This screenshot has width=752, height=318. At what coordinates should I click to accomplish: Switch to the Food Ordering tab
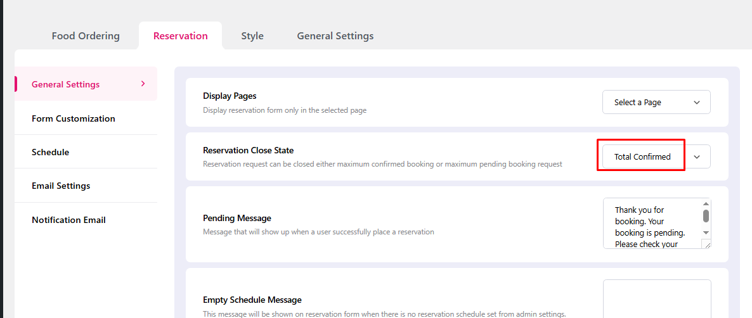click(86, 36)
